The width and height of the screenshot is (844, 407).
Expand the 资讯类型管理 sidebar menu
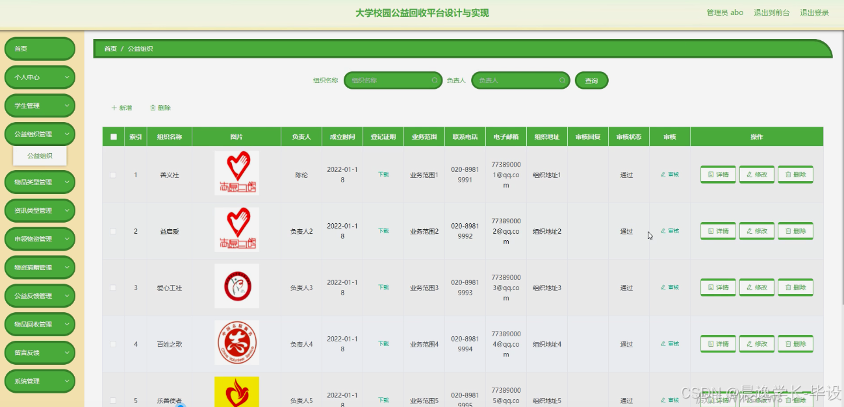(40, 210)
